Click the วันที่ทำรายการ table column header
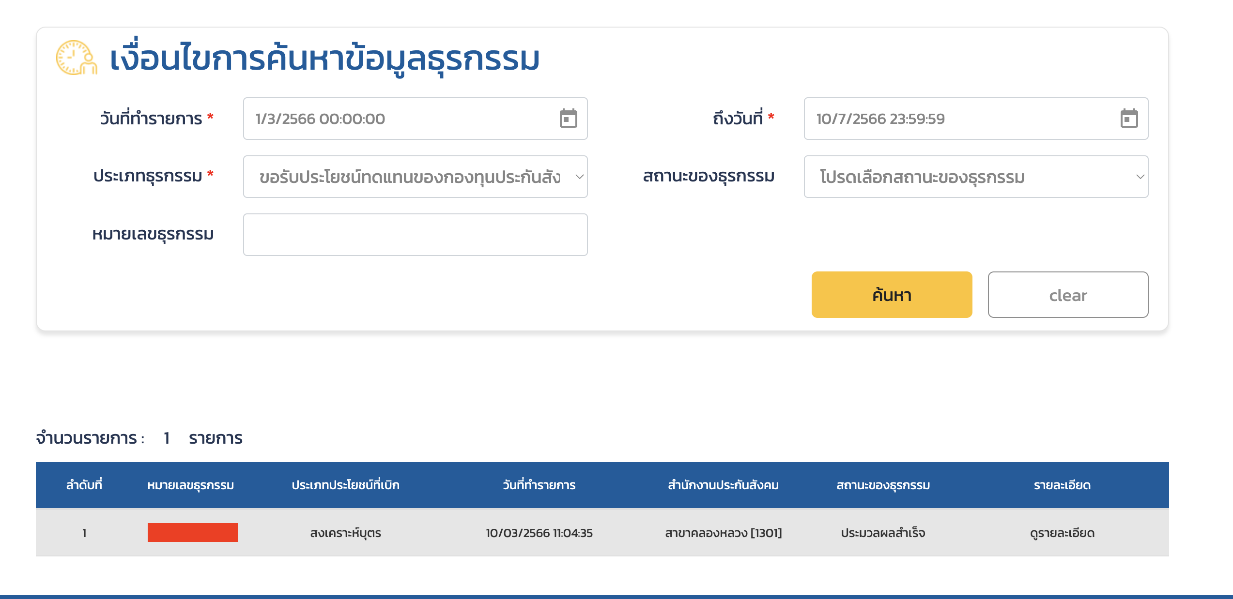This screenshot has width=1233, height=599. click(x=539, y=485)
